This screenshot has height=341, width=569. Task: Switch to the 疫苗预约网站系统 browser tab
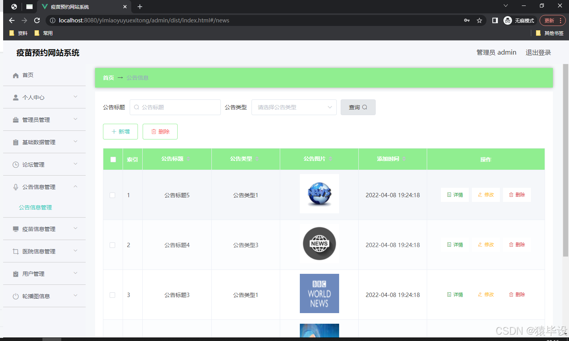pyautogui.click(x=84, y=7)
